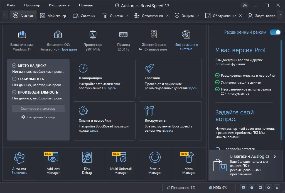
Task: Click the HDD: 0% status indicator
Action: pos(218,188)
